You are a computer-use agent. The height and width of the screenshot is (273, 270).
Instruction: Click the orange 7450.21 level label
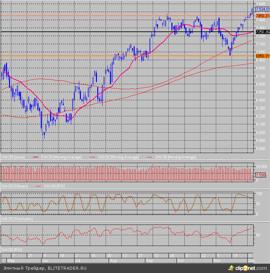click(x=262, y=16)
